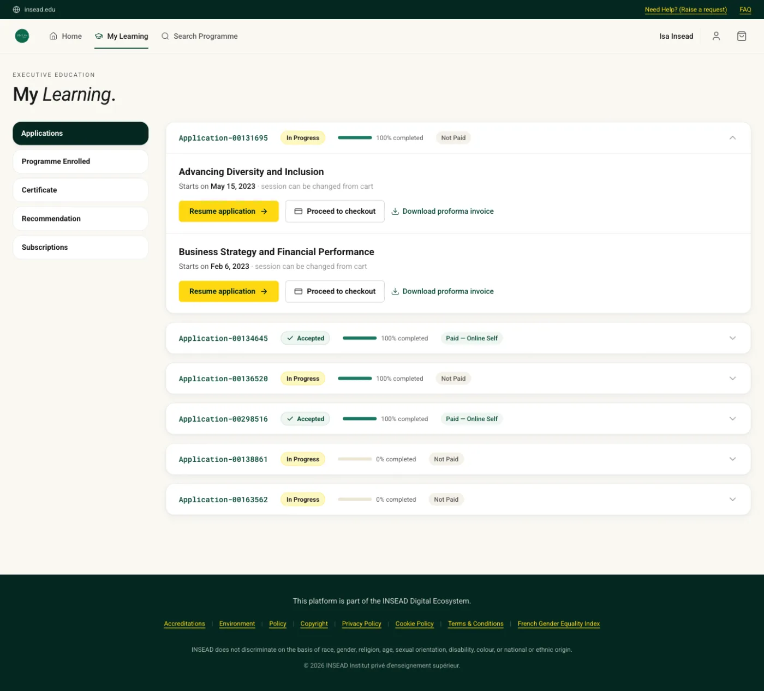Open Search Programme in the navigation
This screenshot has width=764, height=691.
tap(199, 36)
